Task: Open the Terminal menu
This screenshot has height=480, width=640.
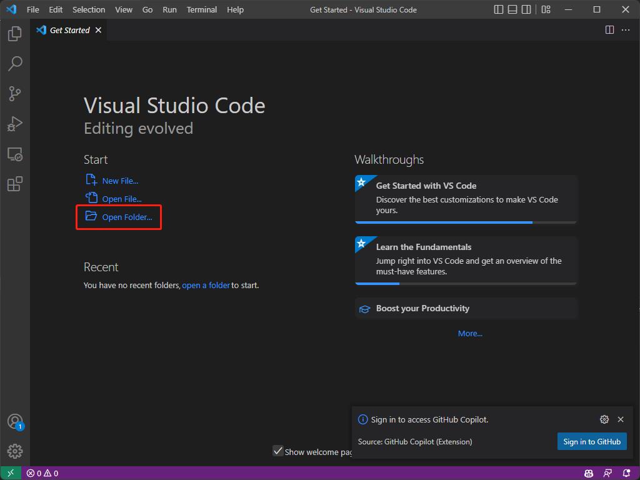Action: tap(202, 9)
